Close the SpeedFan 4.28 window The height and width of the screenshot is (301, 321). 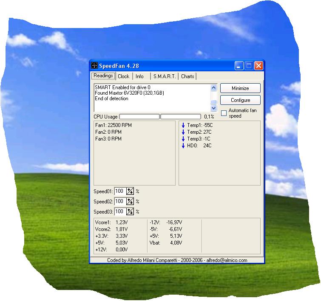point(259,66)
